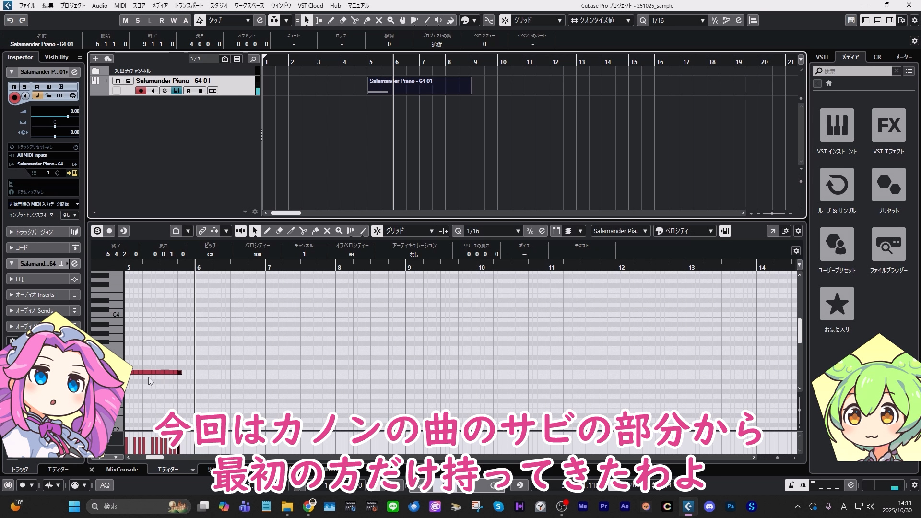Select the Zoom tool in the main toolbar
Viewport: 921px width, 518px height.
(x=391, y=20)
